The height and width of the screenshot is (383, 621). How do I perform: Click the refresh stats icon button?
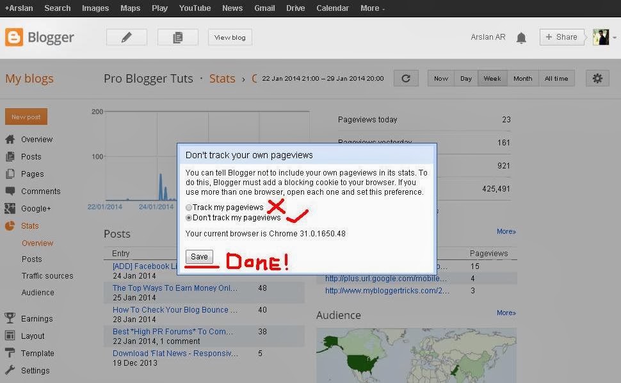click(406, 78)
